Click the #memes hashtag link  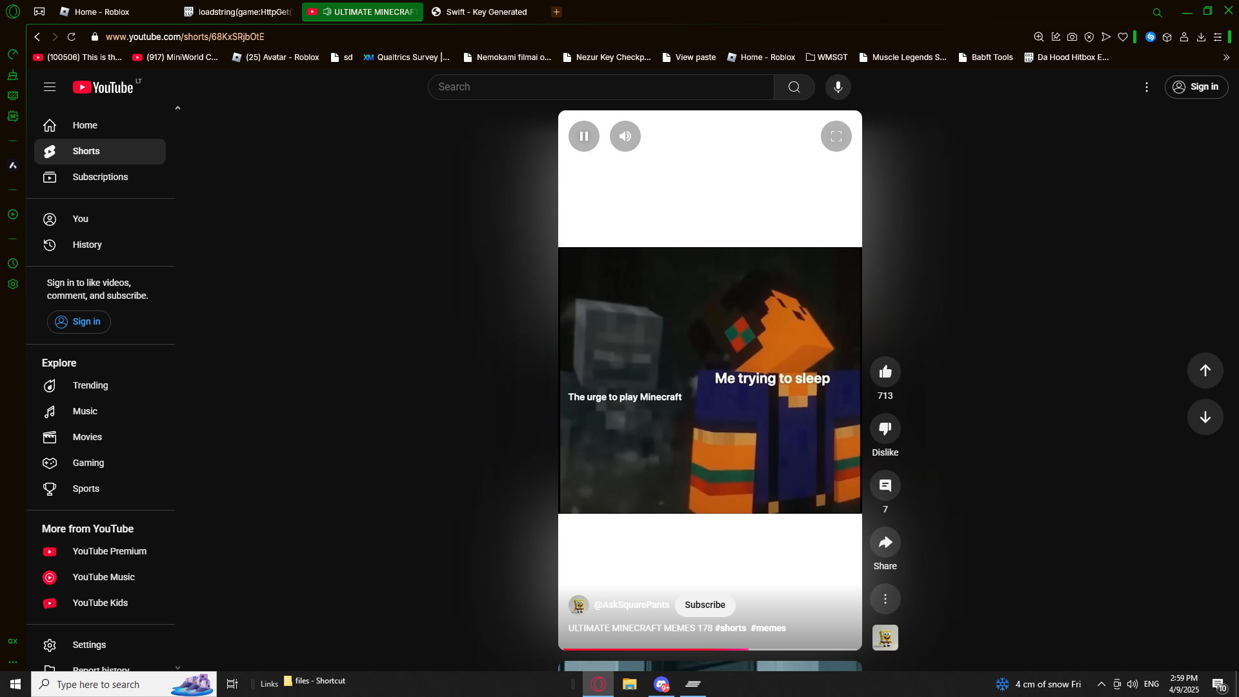(768, 628)
